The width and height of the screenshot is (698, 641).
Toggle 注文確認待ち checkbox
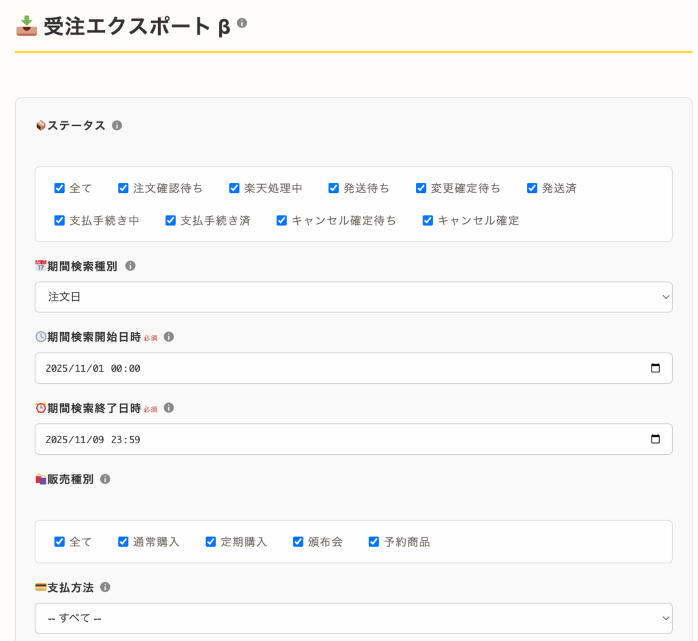[x=123, y=188]
